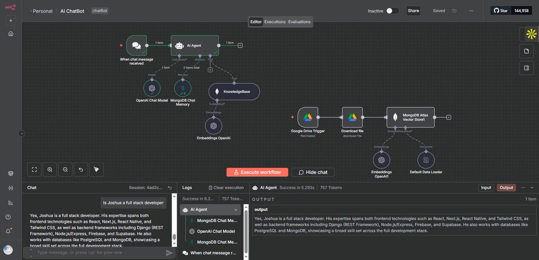Reset the chat session refresh icon
Screen dimensions: 539x260
169,188
